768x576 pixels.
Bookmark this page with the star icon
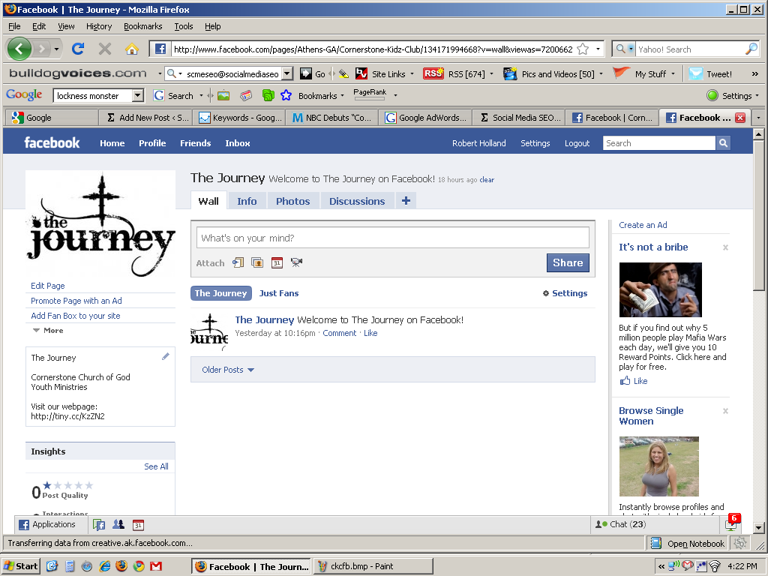click(583, 49)
